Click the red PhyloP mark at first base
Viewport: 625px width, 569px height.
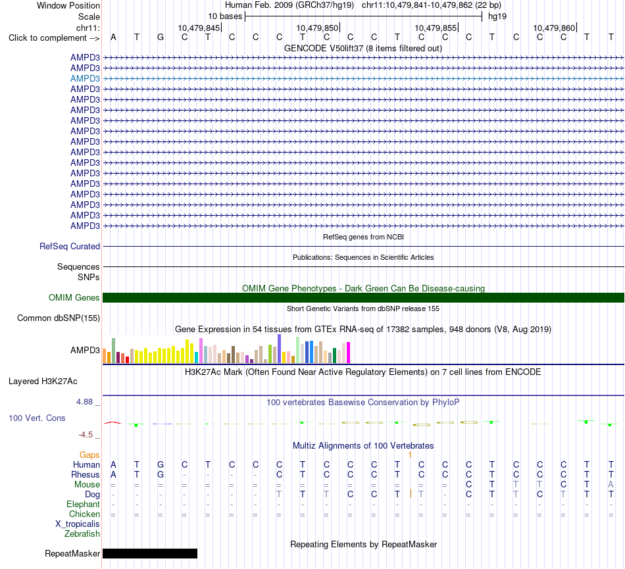tap(113, 422)
